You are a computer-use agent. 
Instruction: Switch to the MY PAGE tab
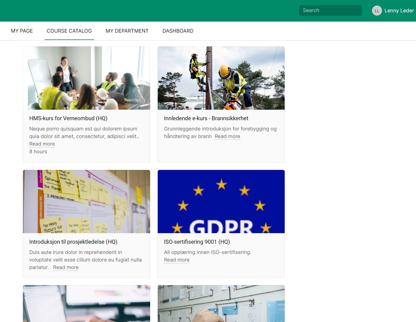tap(22, 31)
